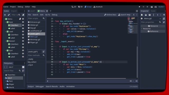The height and width of the screenshot is (95, 169).
Task: Play a custom scene icon
Action: coord(156,7)
